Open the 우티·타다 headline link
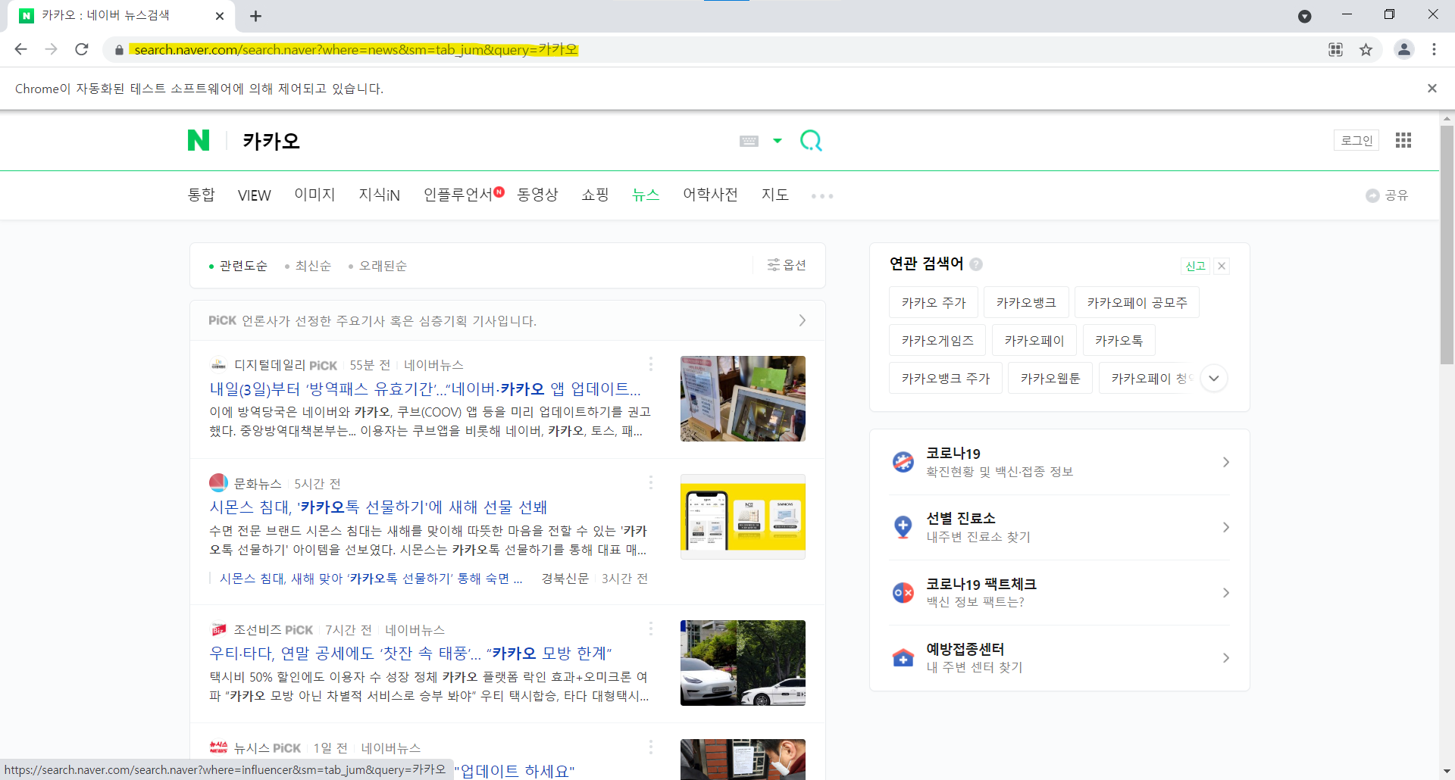 click(x=411, y=654)
